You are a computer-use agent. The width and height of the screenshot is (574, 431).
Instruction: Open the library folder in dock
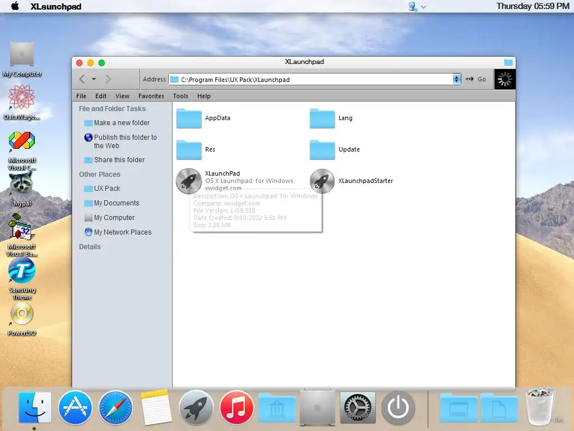coord(277,407)
